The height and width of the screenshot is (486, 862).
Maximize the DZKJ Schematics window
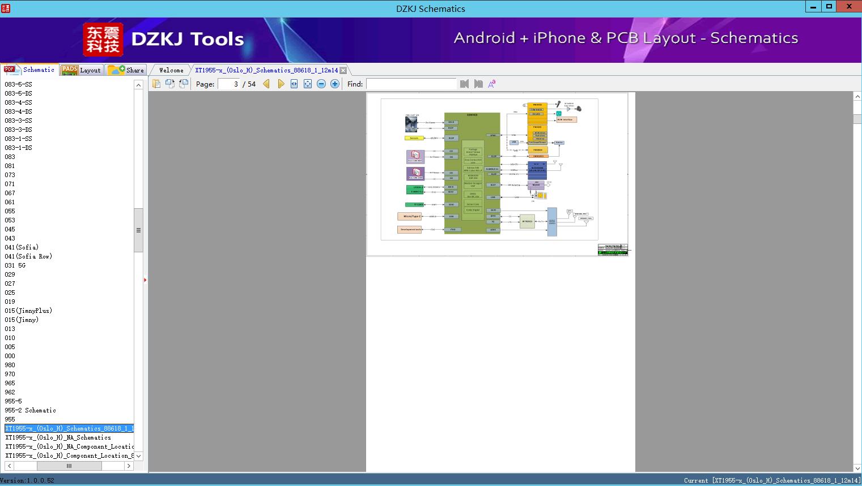[x=829, y=7]
